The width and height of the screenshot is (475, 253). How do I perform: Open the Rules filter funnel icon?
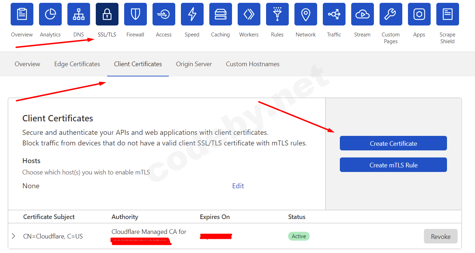[x=277, y=14]
